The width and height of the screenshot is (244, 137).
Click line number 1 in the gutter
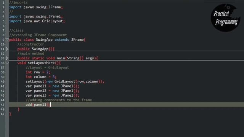(3, 3)
